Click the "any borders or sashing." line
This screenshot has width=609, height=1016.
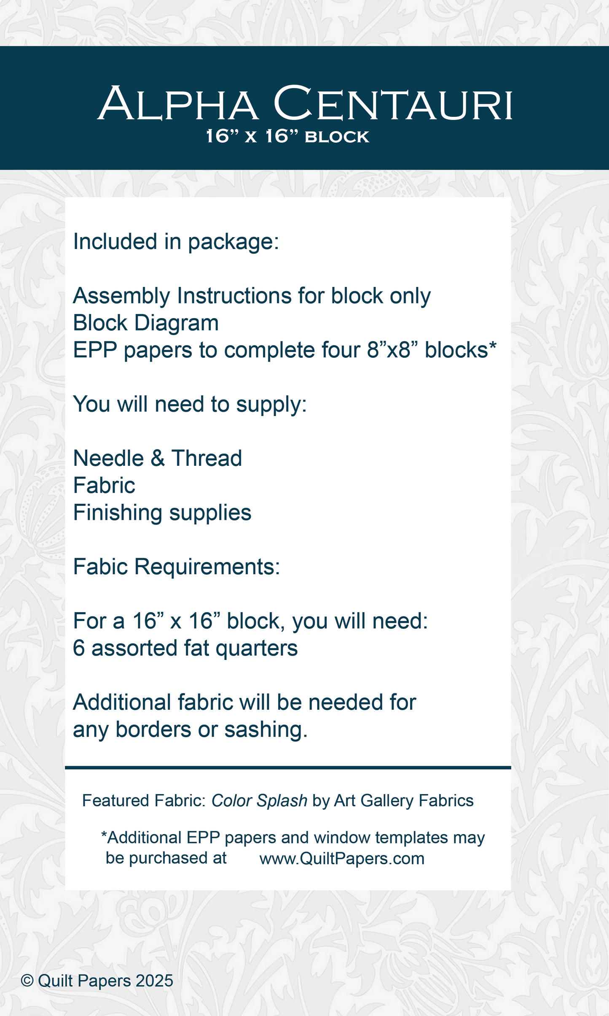pos(190,730)
